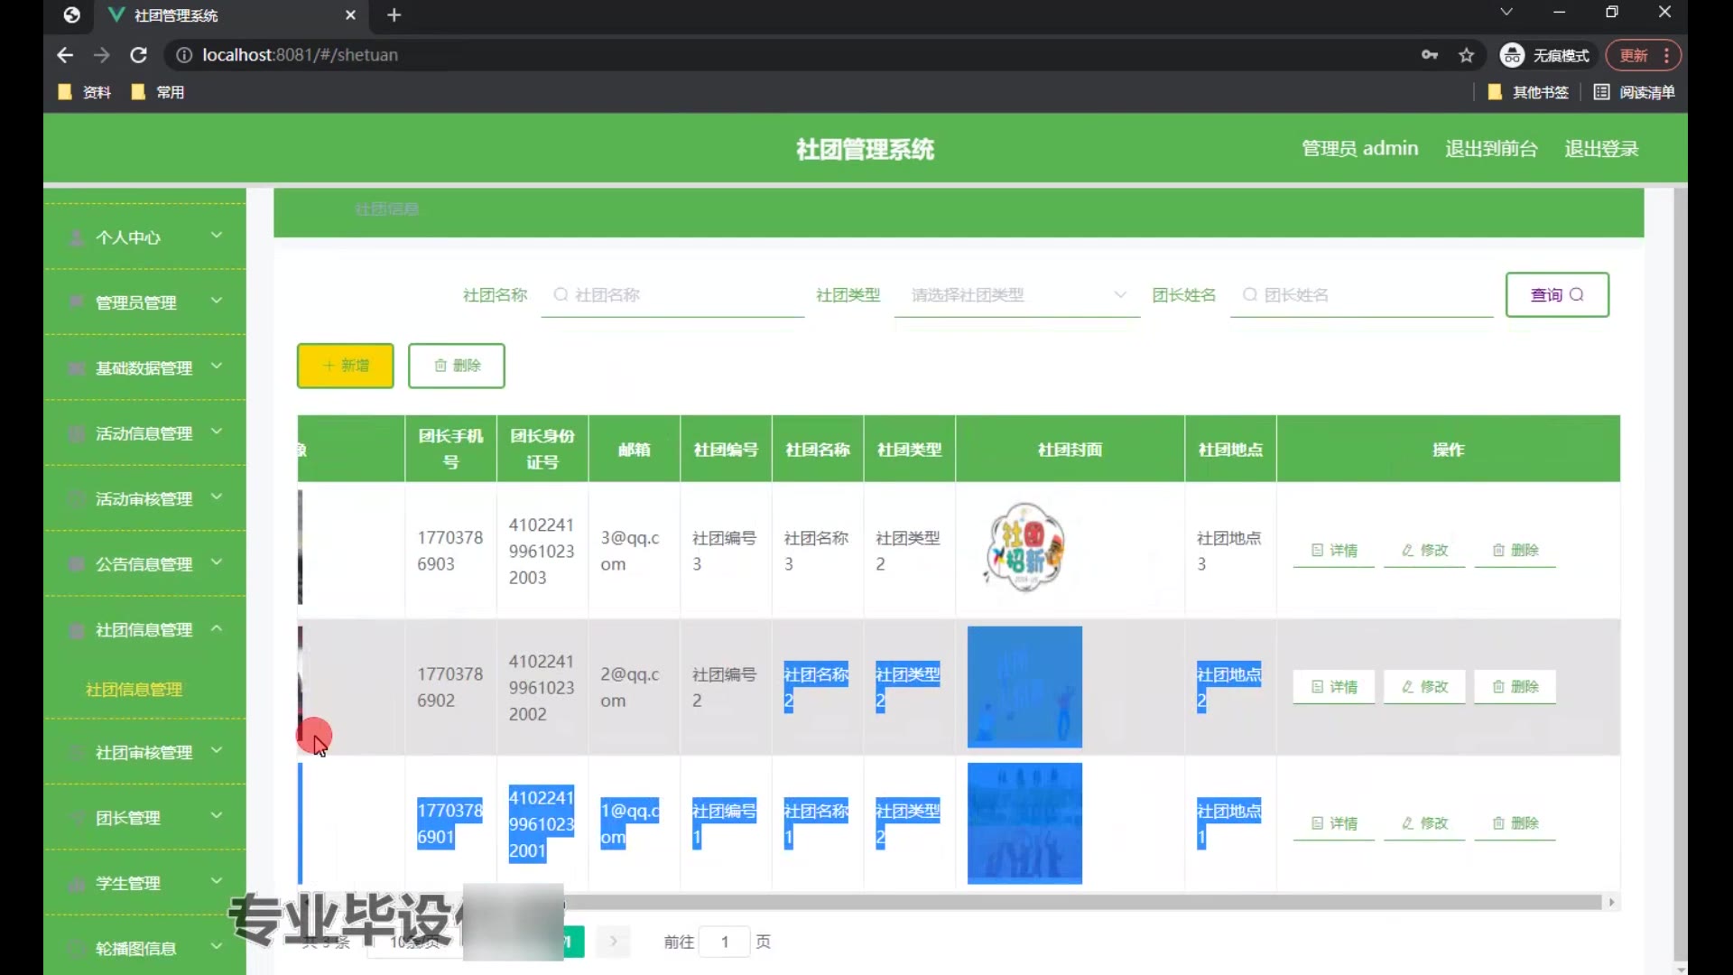
Task: Click the password key icon in address bar
Action: coord(1430,55)
